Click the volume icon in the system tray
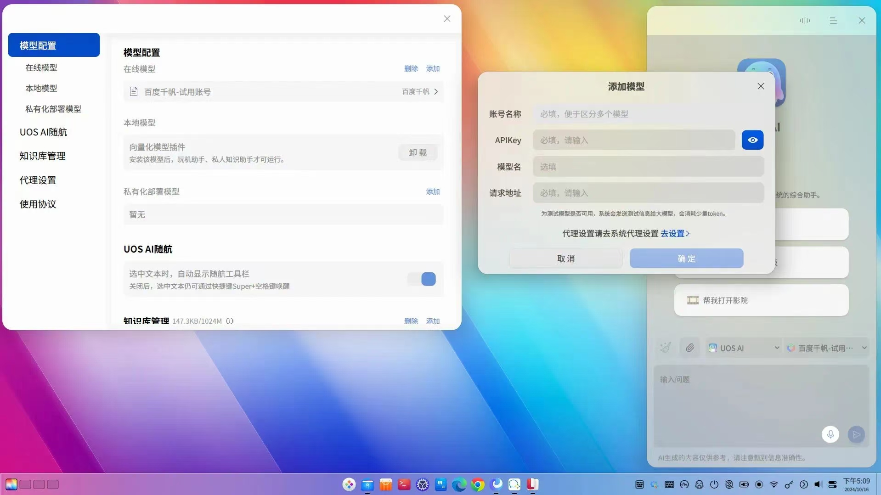This screenshot has height=495, width=881. pyautogui.click(x=818, y=484)
